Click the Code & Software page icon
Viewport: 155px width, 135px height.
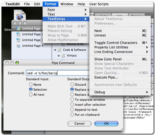(x=59, y=50)
